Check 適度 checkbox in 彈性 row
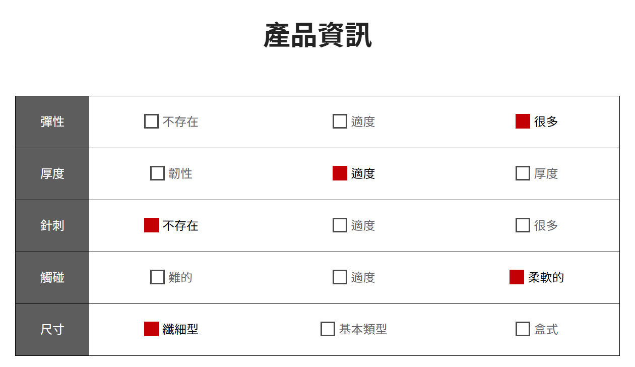Viewport: 635px width, 367px height. tap(340, 121)
